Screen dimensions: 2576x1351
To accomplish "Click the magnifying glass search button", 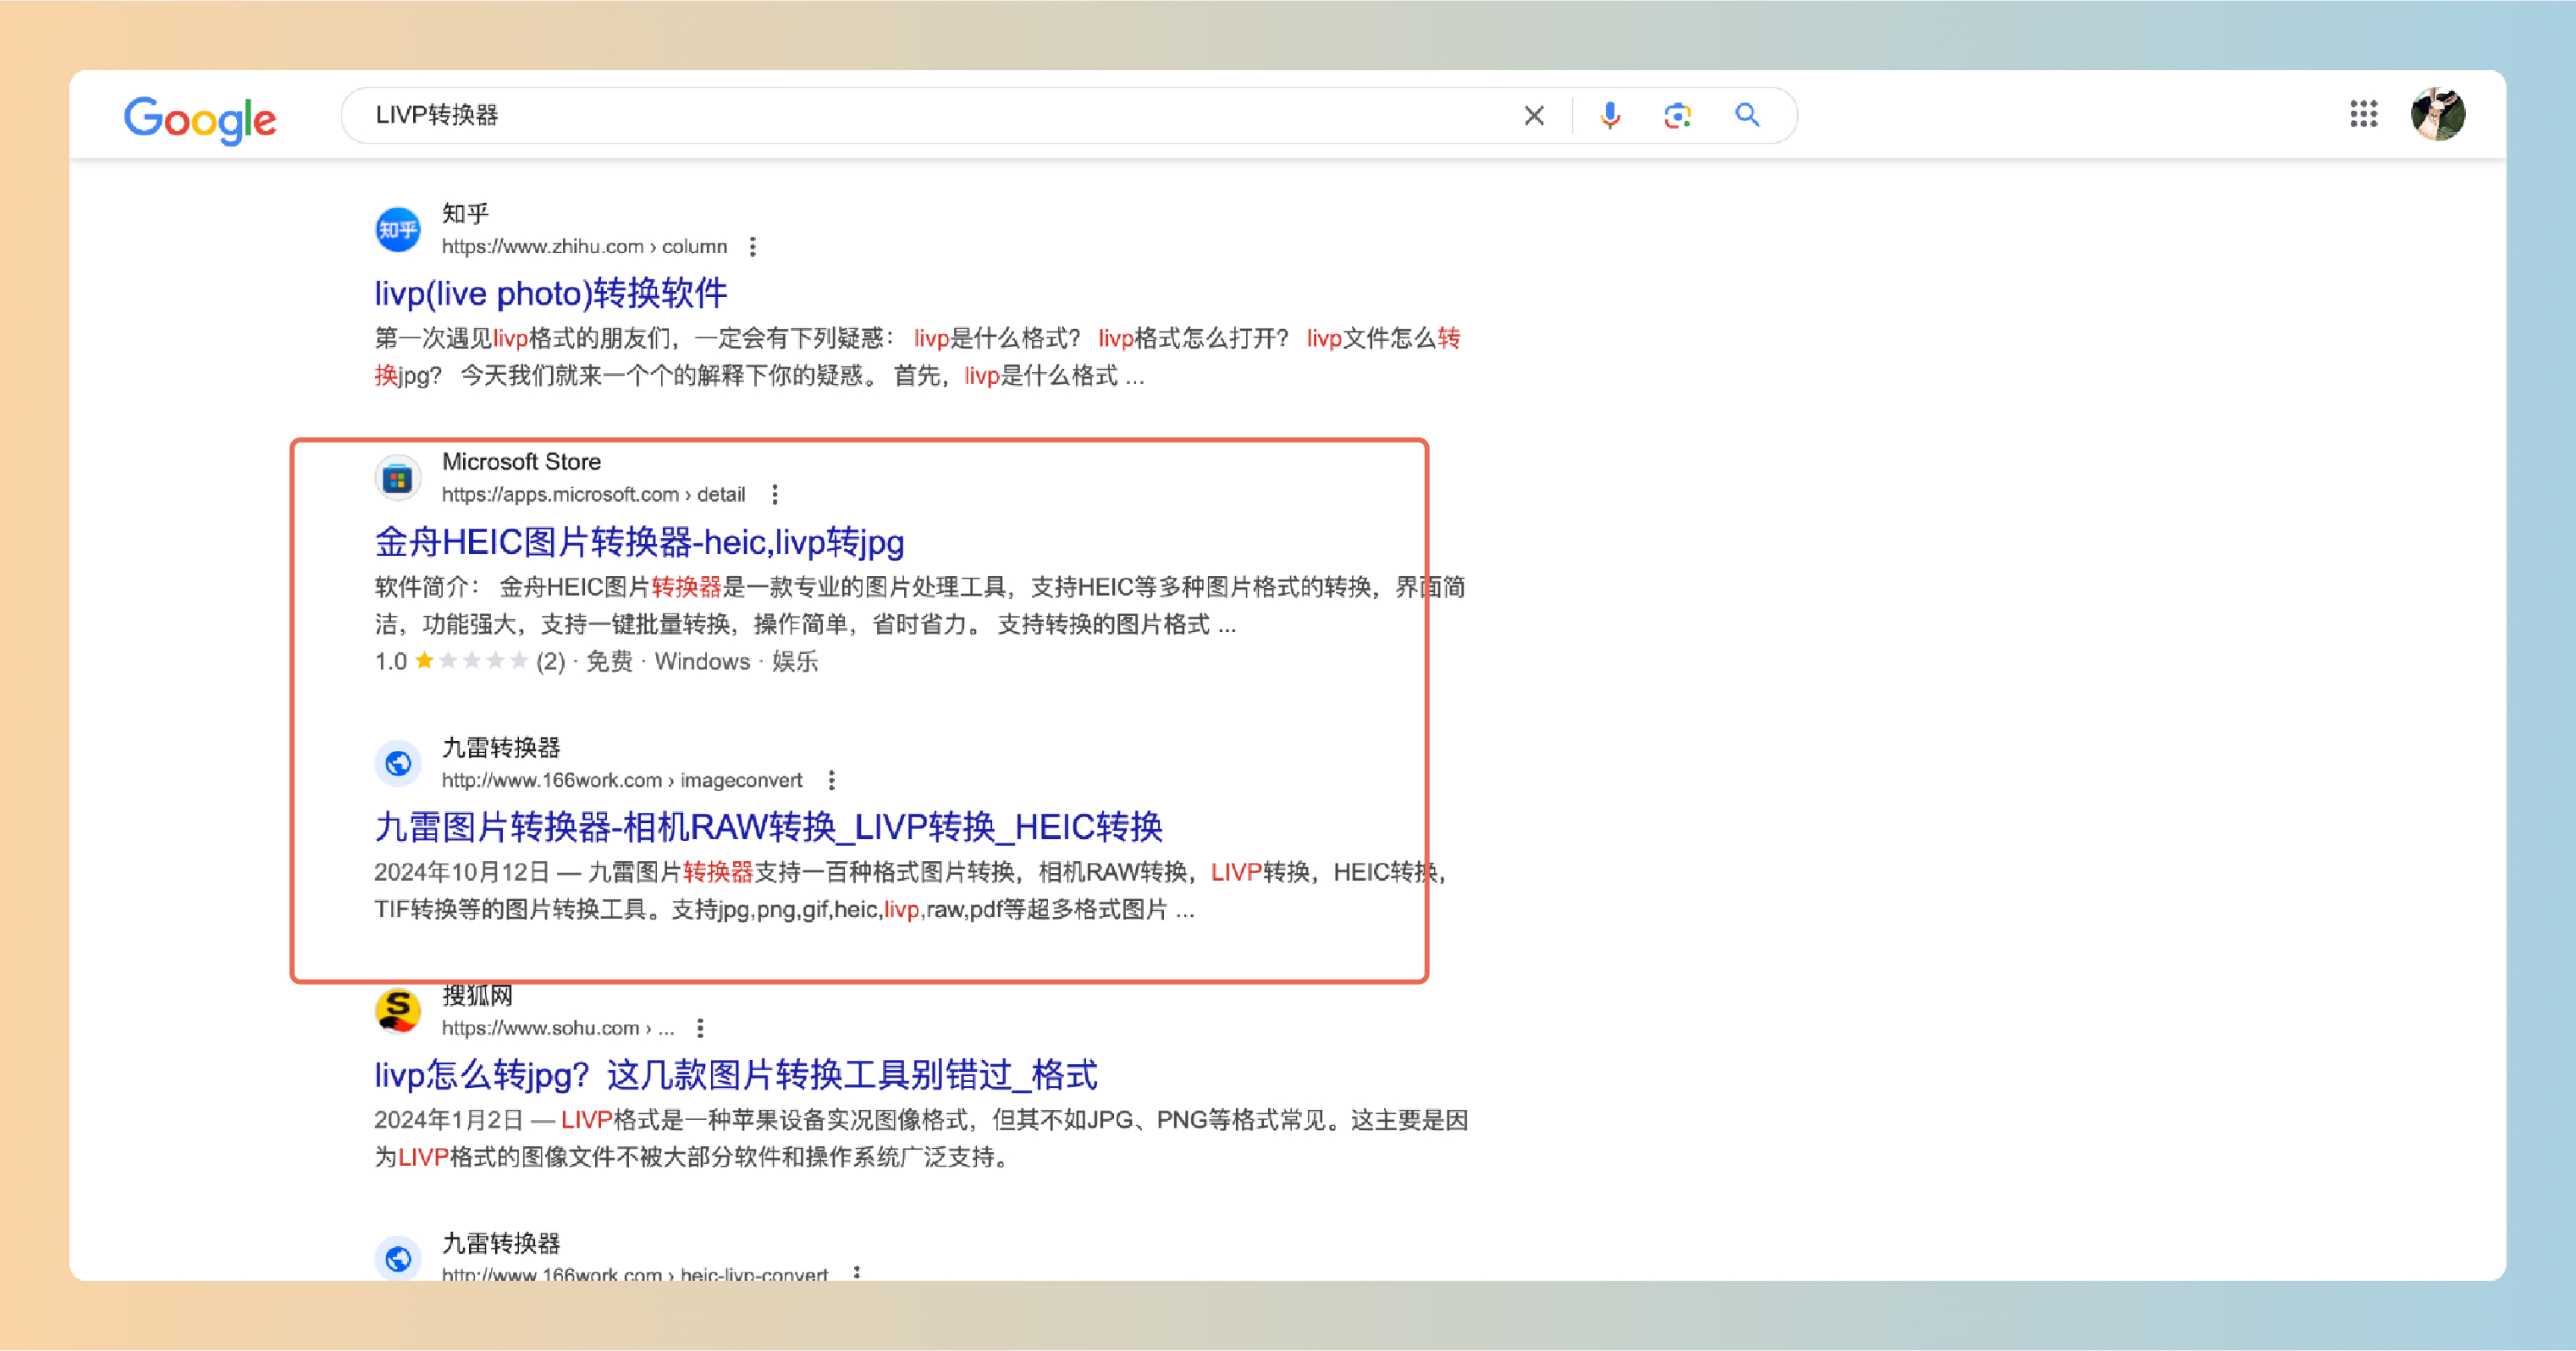I will 1747,116.
